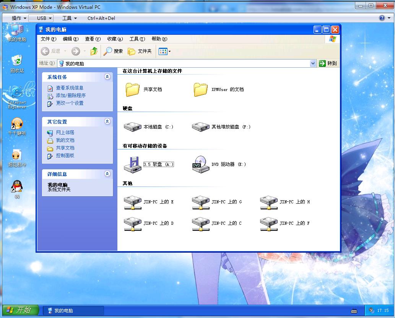Select 其他堆放磁盘 (F:) drive icon
The image size is (395, 318).
200,127
